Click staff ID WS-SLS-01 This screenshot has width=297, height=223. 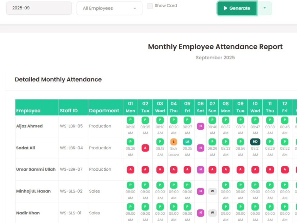tap(71, 213)
